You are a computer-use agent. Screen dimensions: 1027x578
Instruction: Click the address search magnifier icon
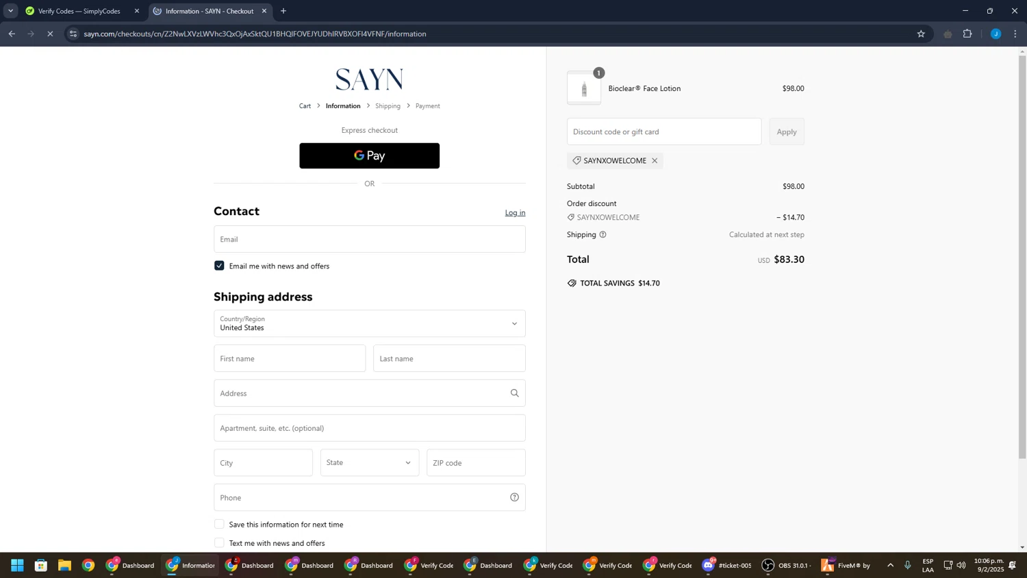514,393
